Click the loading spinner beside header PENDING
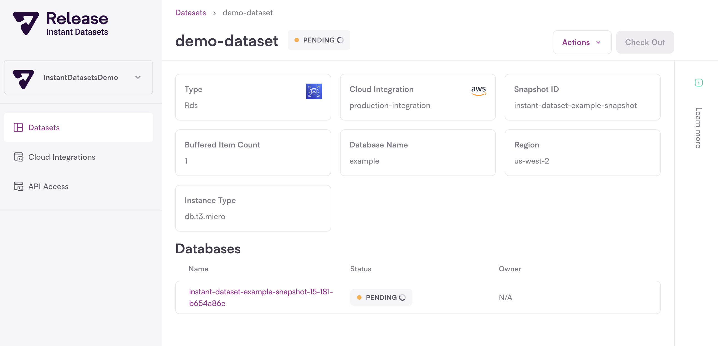 click(x=340, y=40)
